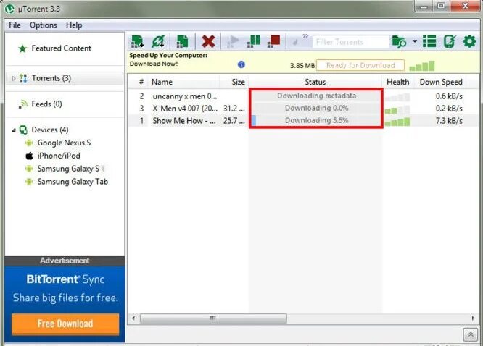Click the Downloading 0.0% status bar
Screen dimensions: 483x346
[316, 109]
